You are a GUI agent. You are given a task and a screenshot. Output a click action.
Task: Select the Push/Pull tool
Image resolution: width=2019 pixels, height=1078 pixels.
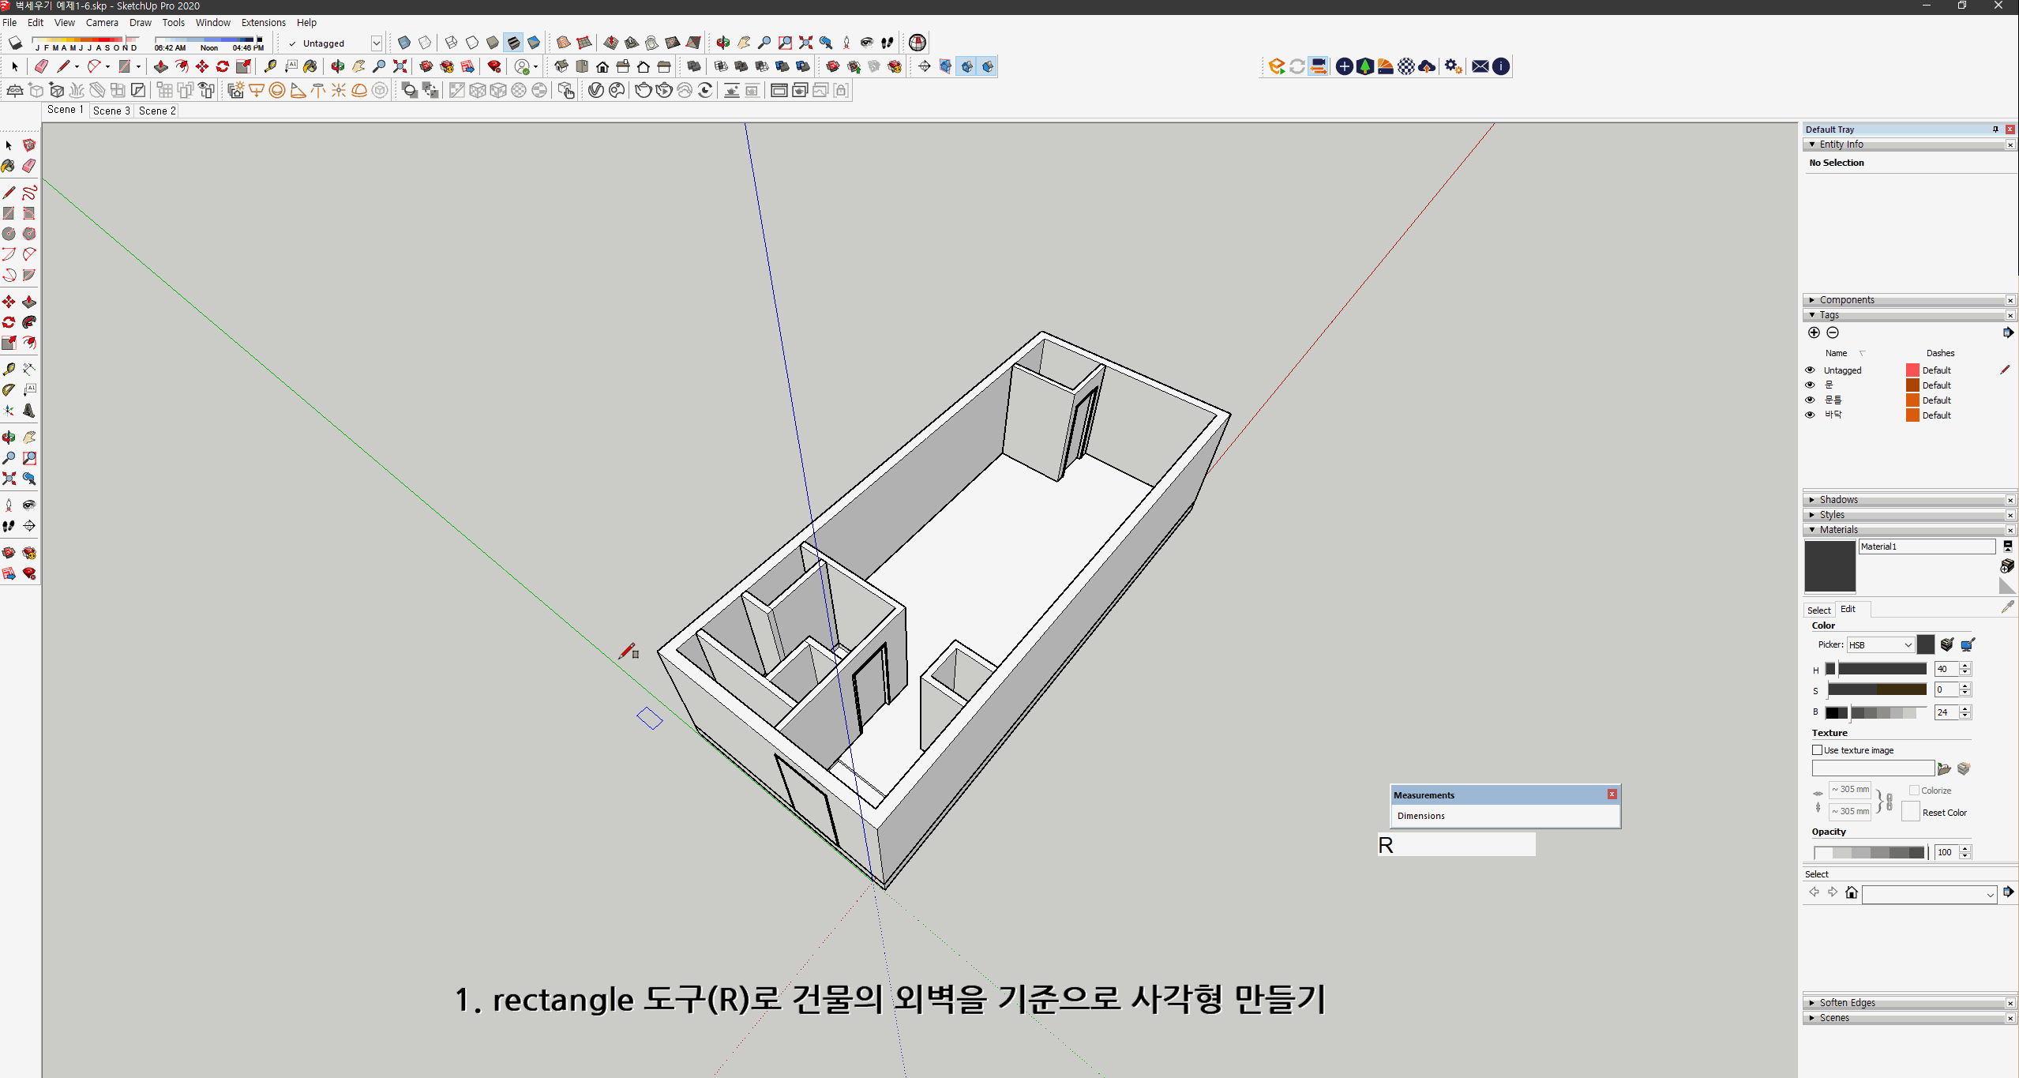[x=28, y=301]
